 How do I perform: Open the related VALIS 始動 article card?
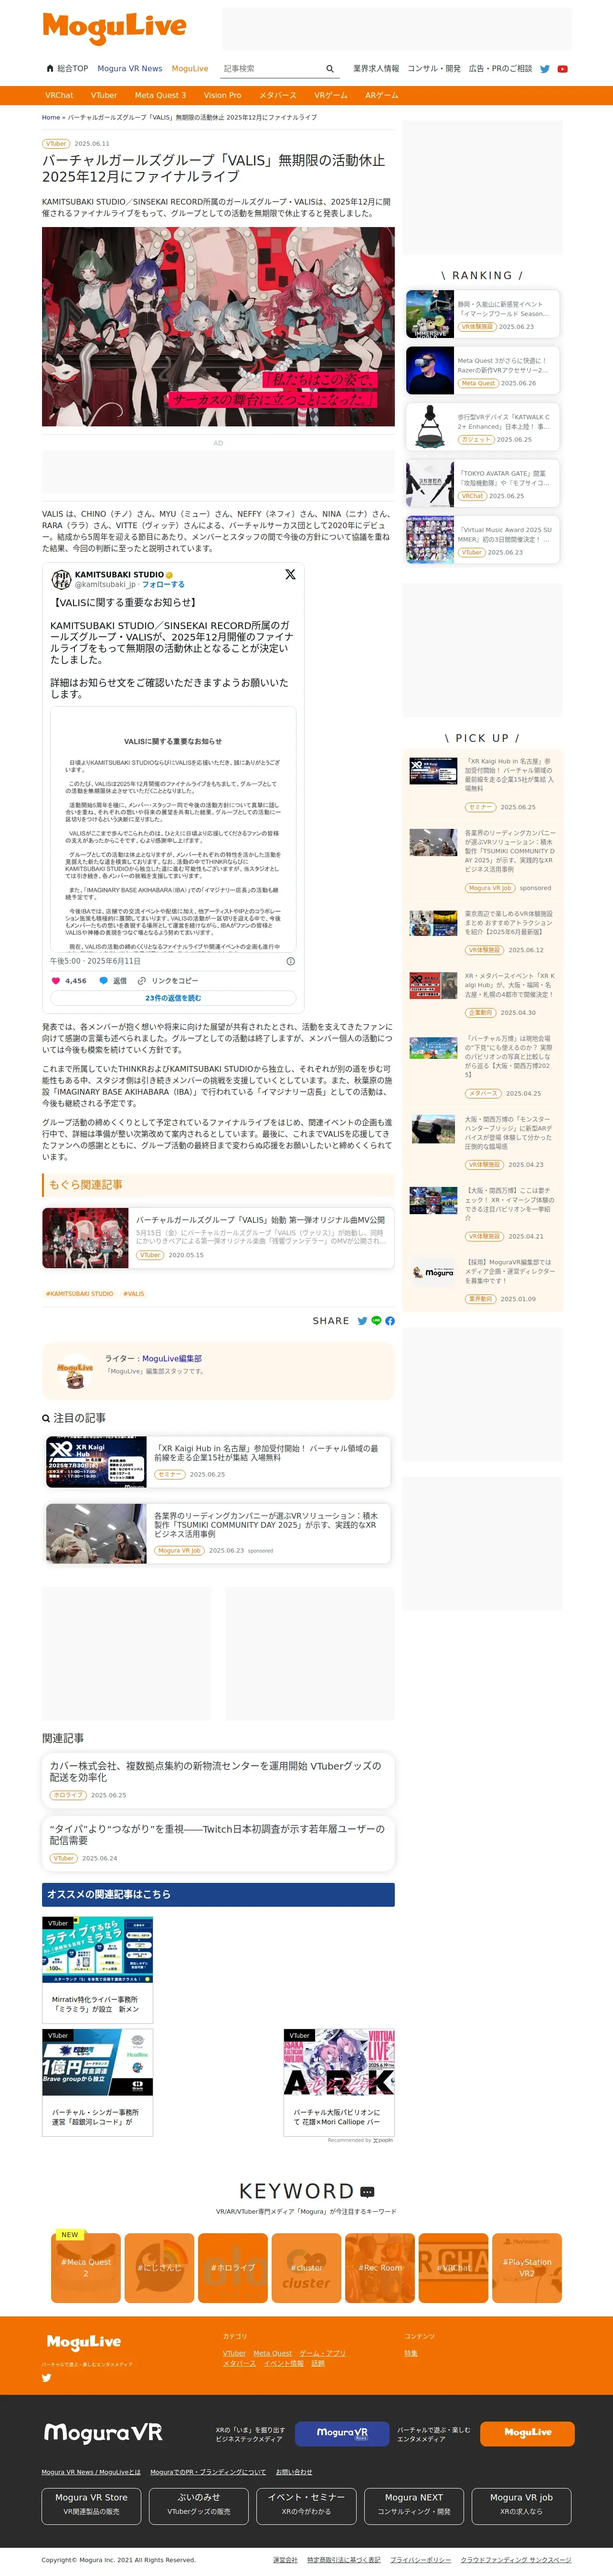[218, 1238]
